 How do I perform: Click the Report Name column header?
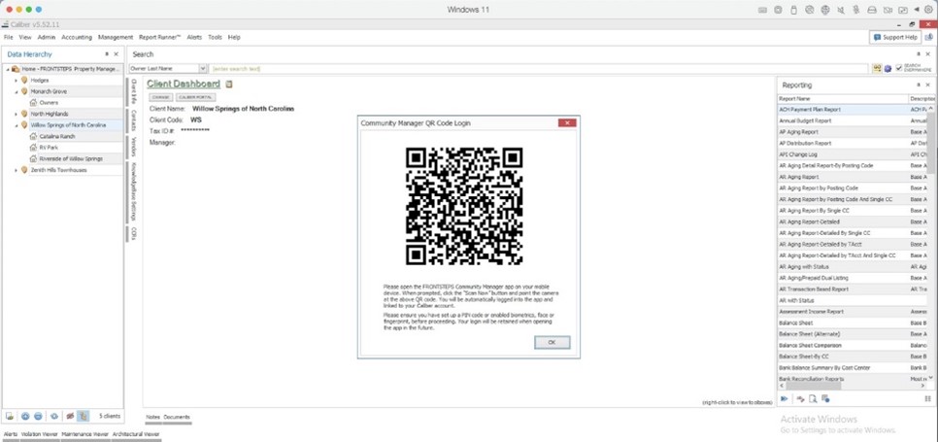point(843,99)
